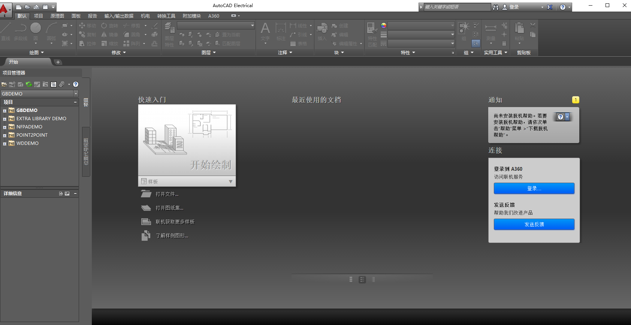Screen dimensions: 631x325
Task: Click the printer Publish icon in Project Manager
Action: 61,85
